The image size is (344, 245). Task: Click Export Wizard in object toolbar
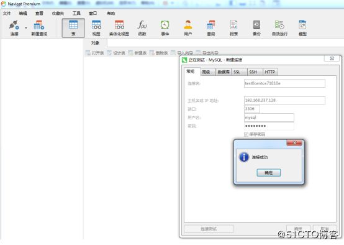click(x=207, y=53)
